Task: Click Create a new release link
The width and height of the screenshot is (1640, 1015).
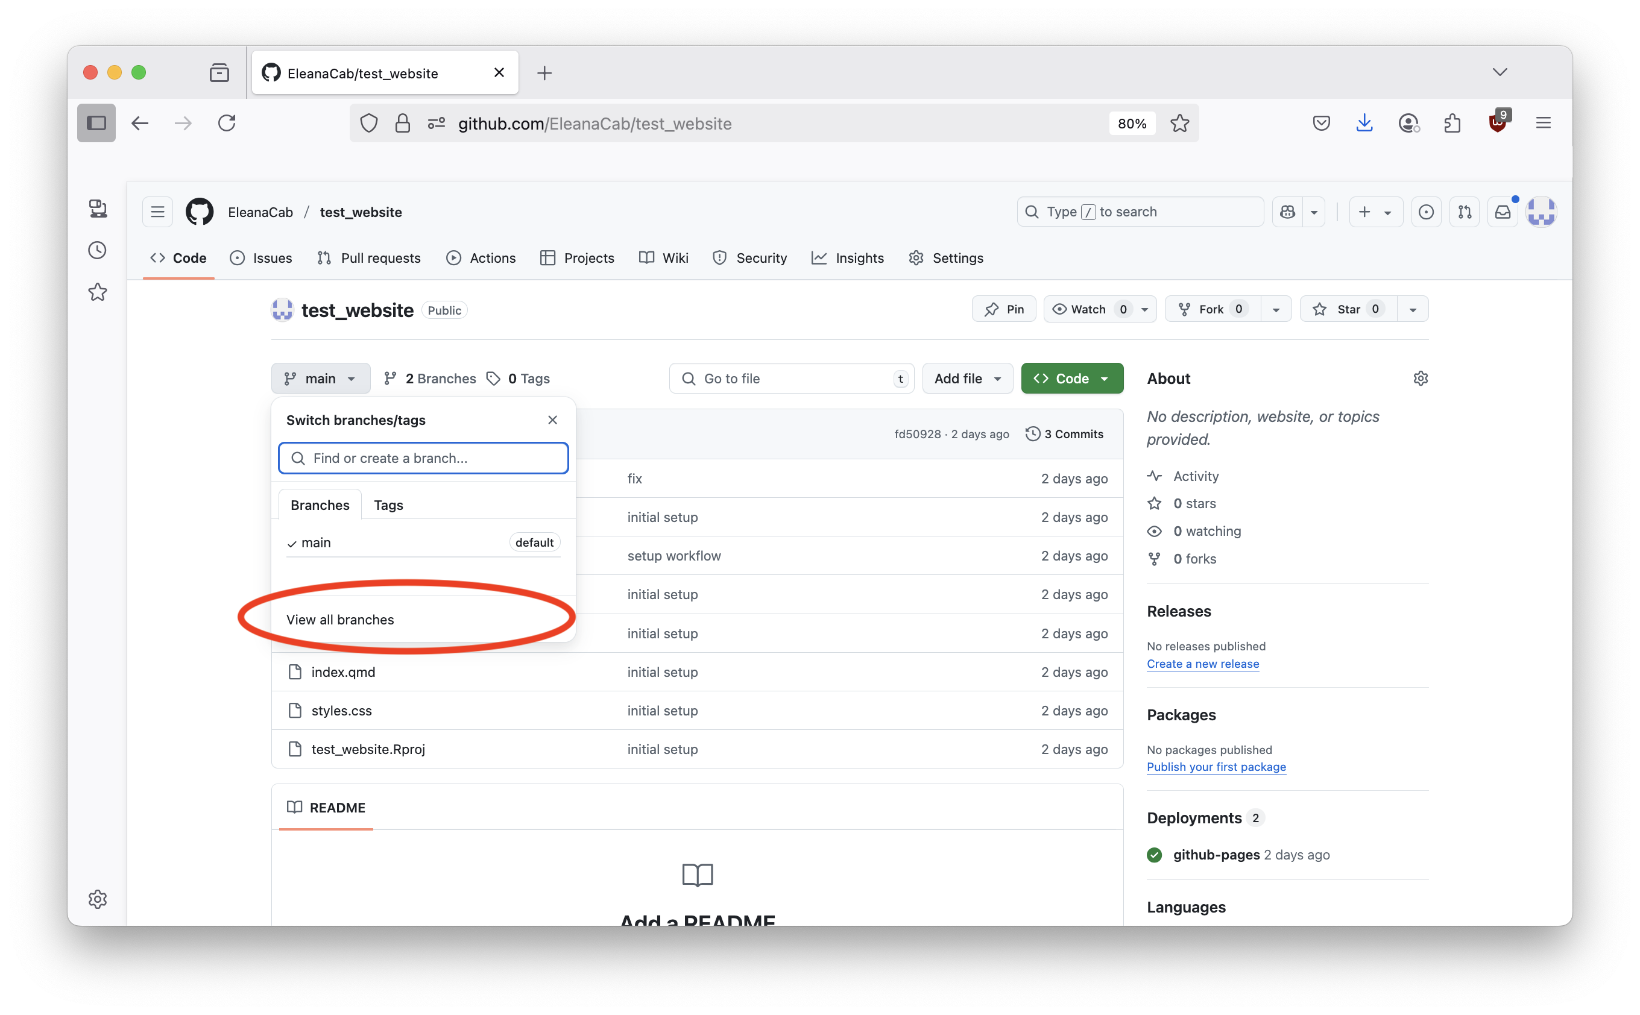Action: [x=1203, y=663]
